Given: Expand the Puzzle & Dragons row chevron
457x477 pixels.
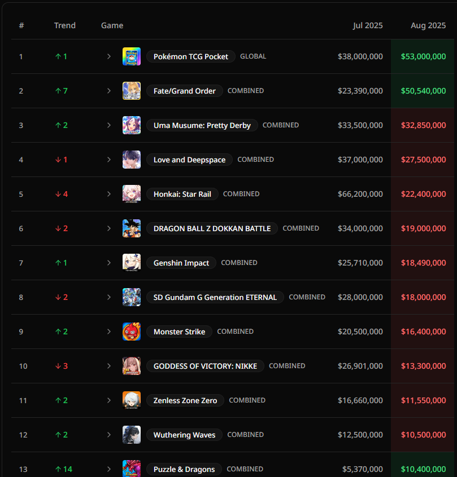Looking at the screenshot, I should click(x=109, y=469).
